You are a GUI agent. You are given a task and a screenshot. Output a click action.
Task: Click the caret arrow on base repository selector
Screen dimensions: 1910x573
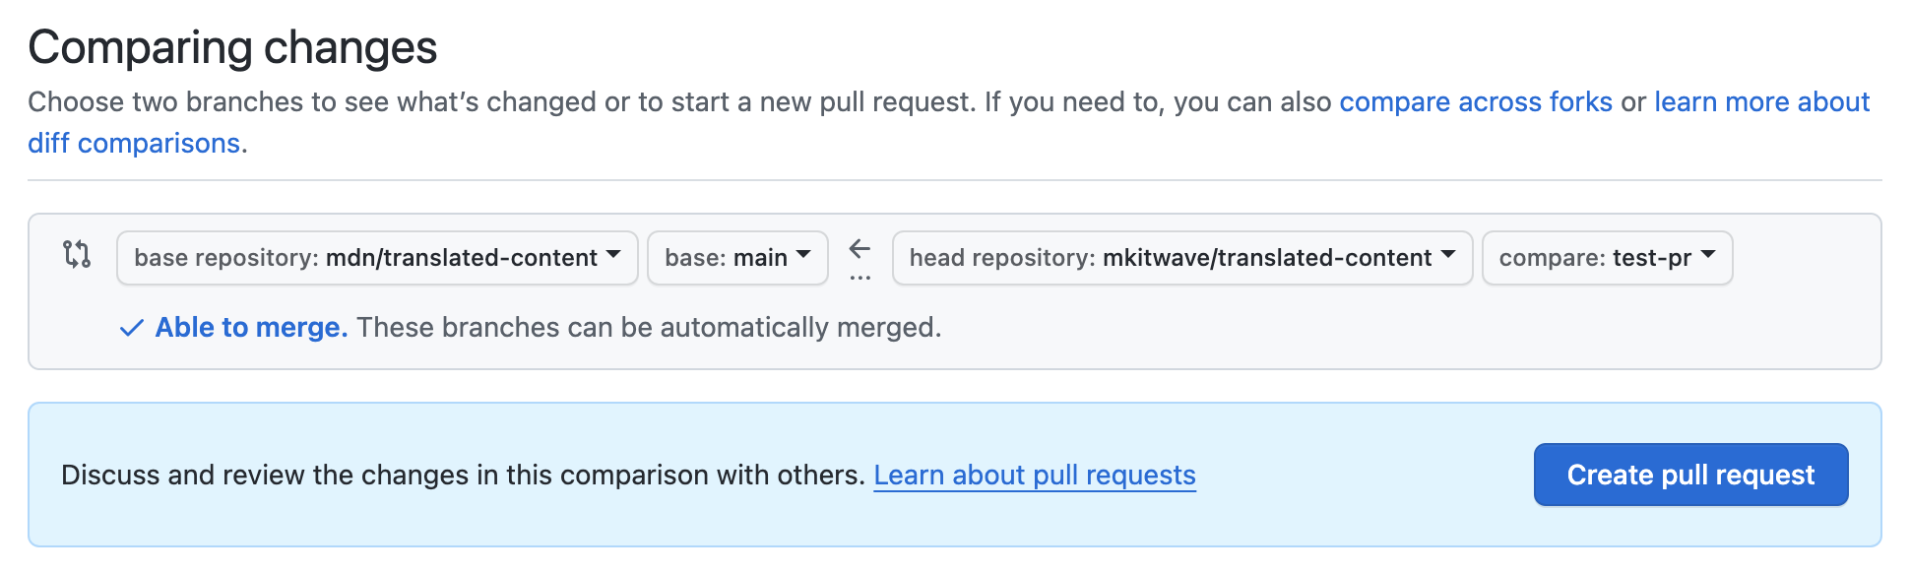pyautogui.click(x=614, y=255)
